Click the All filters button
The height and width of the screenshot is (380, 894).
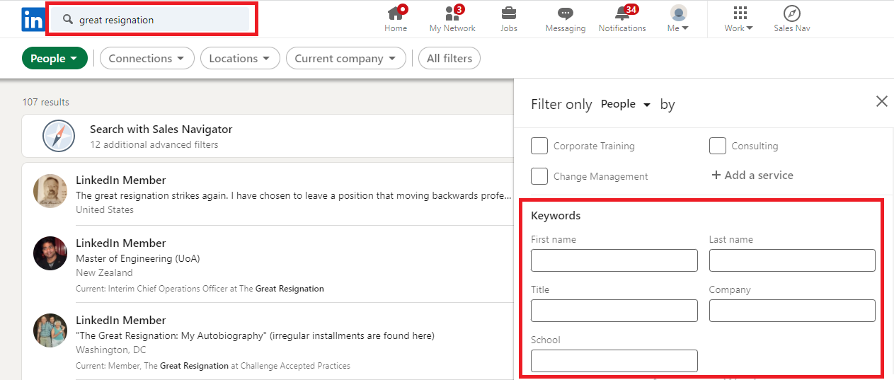(x=449, y=59)
